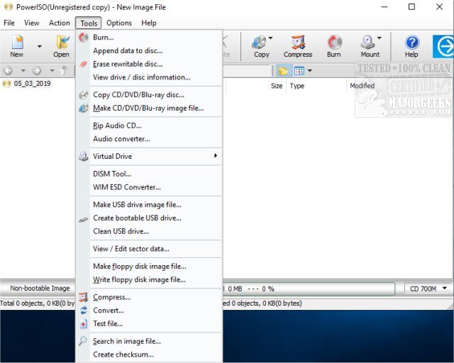
Task: Click the Copy disc toolbar icon
Action: (x=262, y=46)
